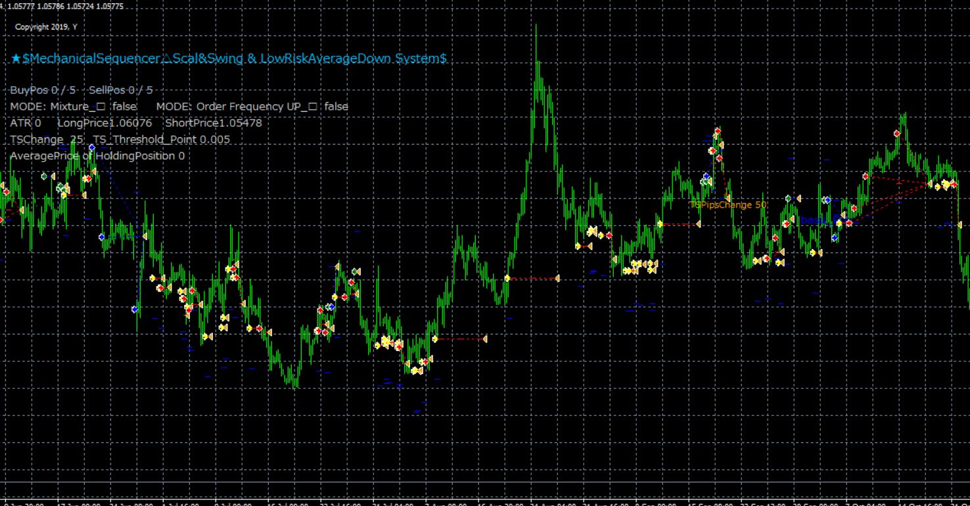Click the false value after Order Frequency UP
The height and width of the screenshot is (506, 970).
pos(336,106)
